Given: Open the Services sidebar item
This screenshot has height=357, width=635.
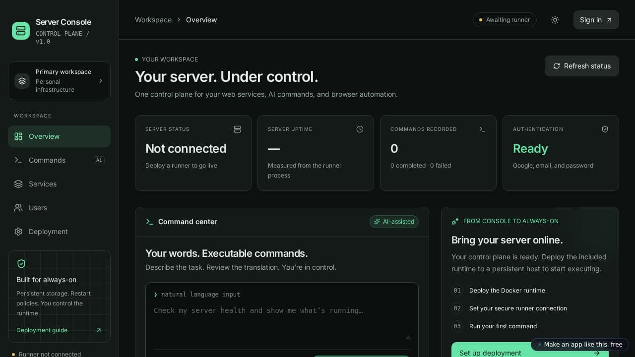Looking at the screenshot, I should 59,184.
